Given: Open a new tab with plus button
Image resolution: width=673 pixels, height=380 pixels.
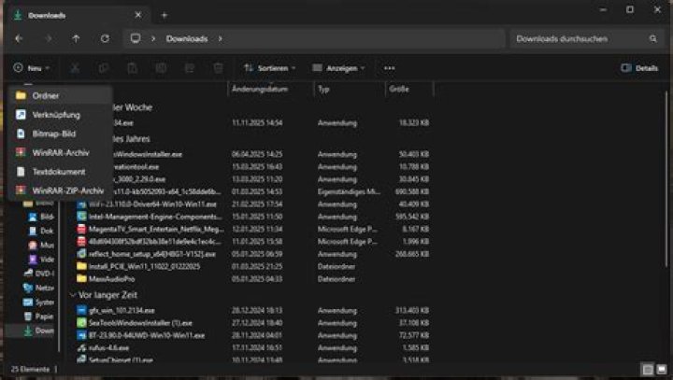Looking at the screenshot, I should tap(165, 16).
